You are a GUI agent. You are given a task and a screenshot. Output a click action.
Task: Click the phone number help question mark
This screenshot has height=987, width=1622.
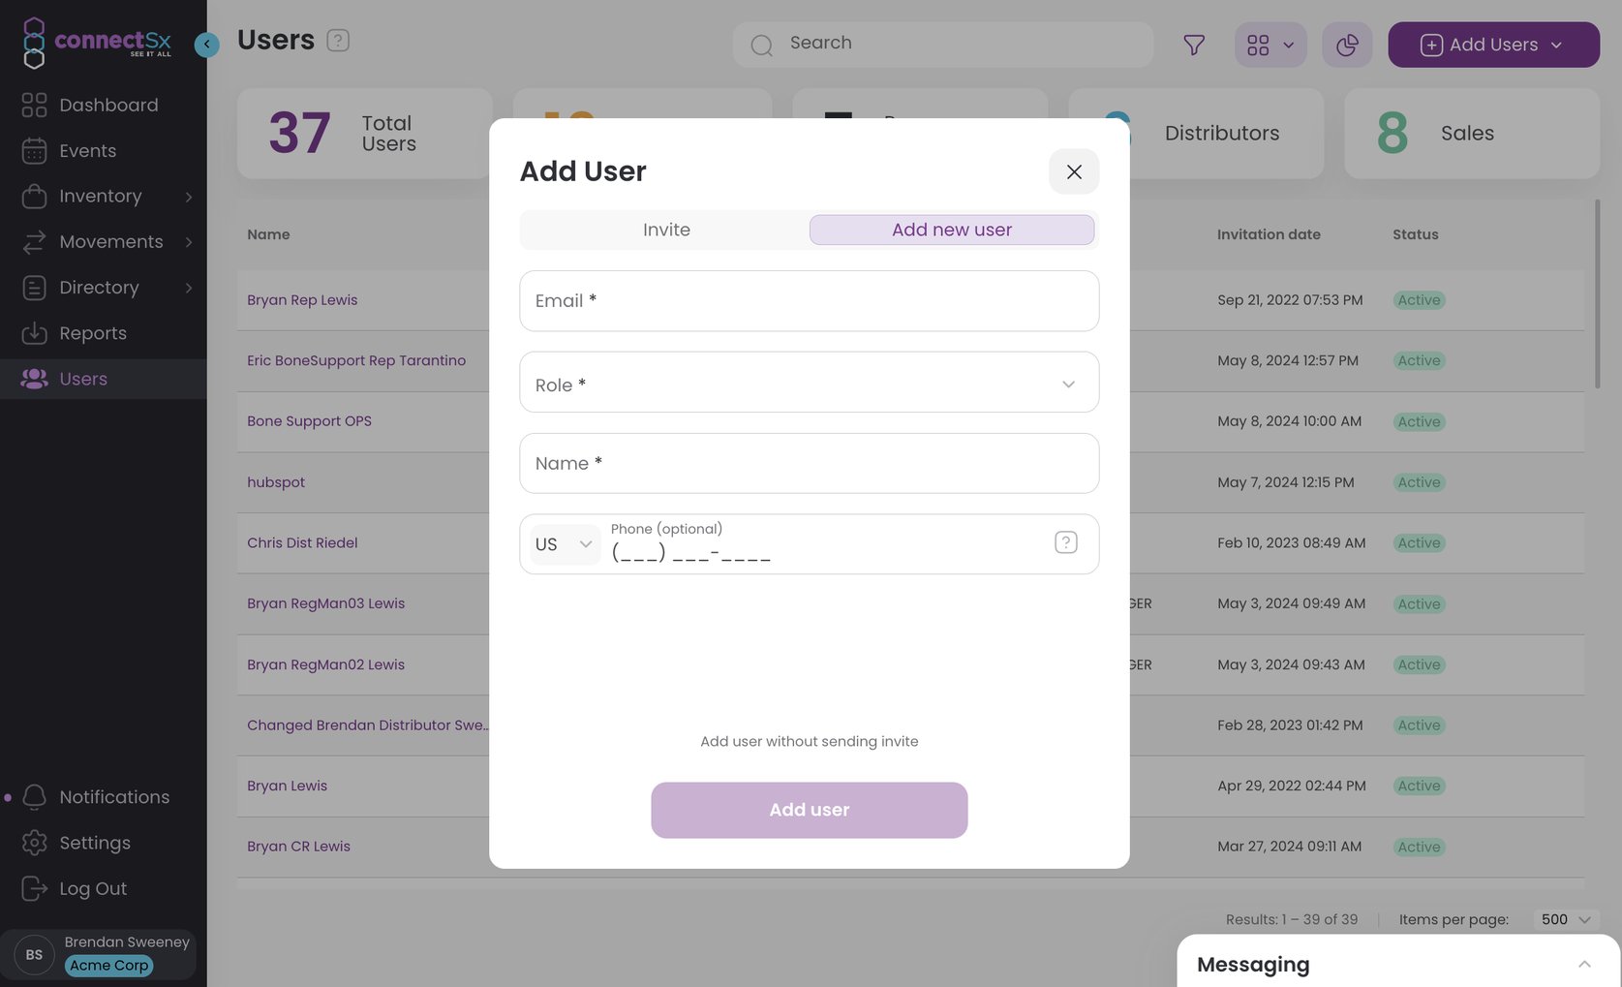pyautogui.click(x=1065, y=541)
